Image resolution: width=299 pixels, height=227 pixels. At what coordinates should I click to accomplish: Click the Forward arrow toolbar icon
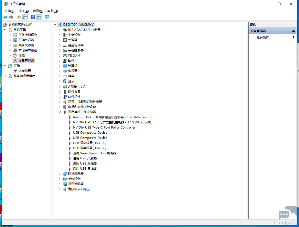(x=11, y=17)
